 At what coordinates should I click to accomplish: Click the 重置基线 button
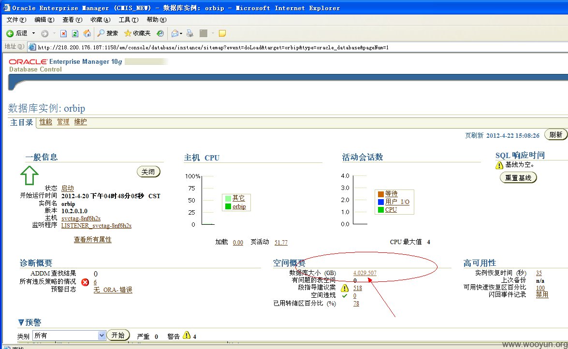pyautogui.click(x=518, y=177)
